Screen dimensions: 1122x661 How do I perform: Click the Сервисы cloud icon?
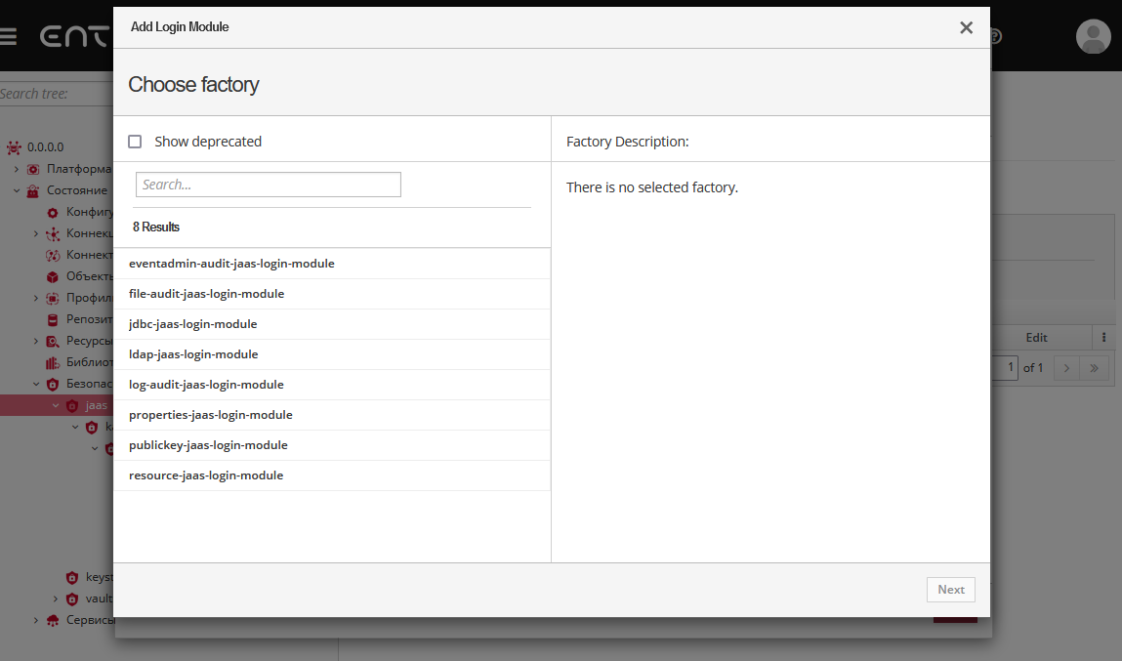53,620
